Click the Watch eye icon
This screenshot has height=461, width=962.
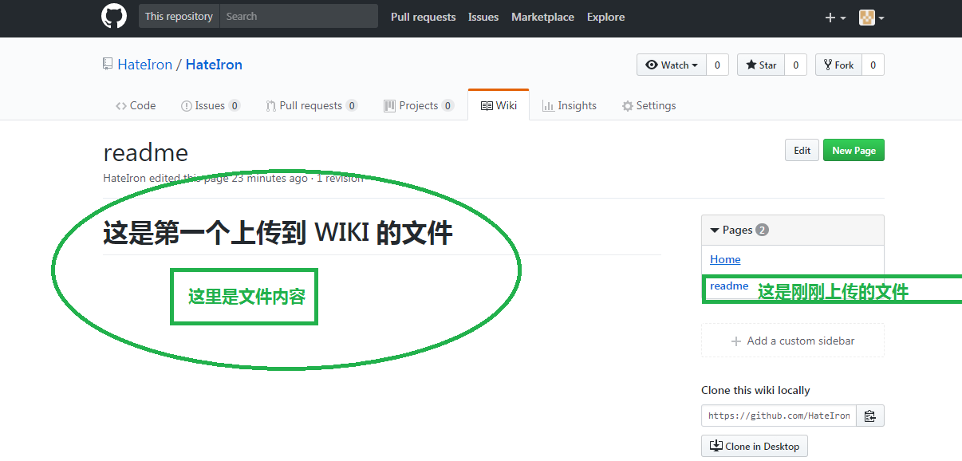pyautogui.click(x=653, y=65)
